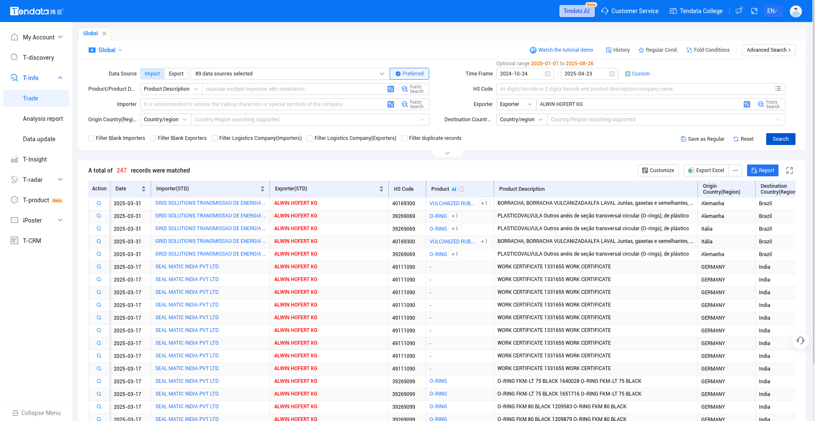Open origin Country/region type dropdown
Screen dimensions: 815x421
pos(166,120)
